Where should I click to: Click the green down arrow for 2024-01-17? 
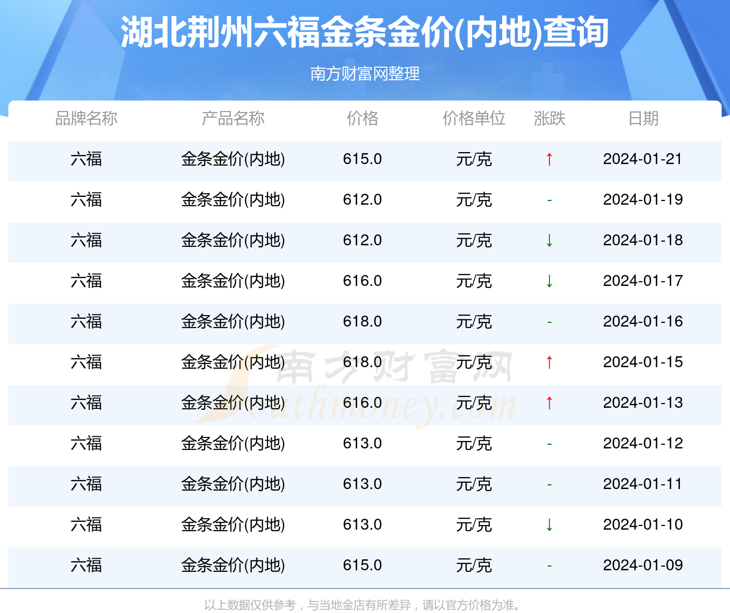click(x=549, y=281)
